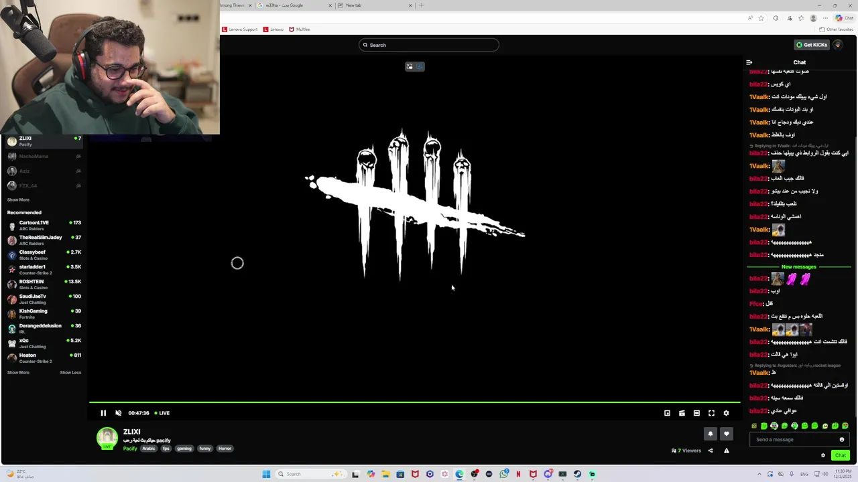The image size is (858, 482).
Task: Open ZLIXI streamer avatar
Action: coord(107,438)
